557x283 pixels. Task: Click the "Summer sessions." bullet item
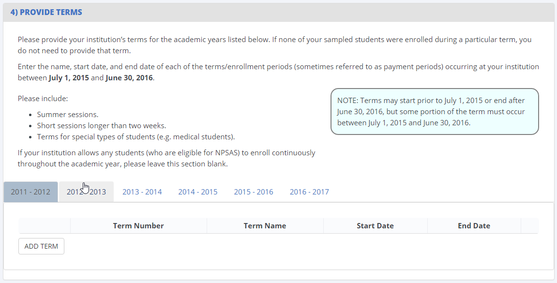coord(68,115)
